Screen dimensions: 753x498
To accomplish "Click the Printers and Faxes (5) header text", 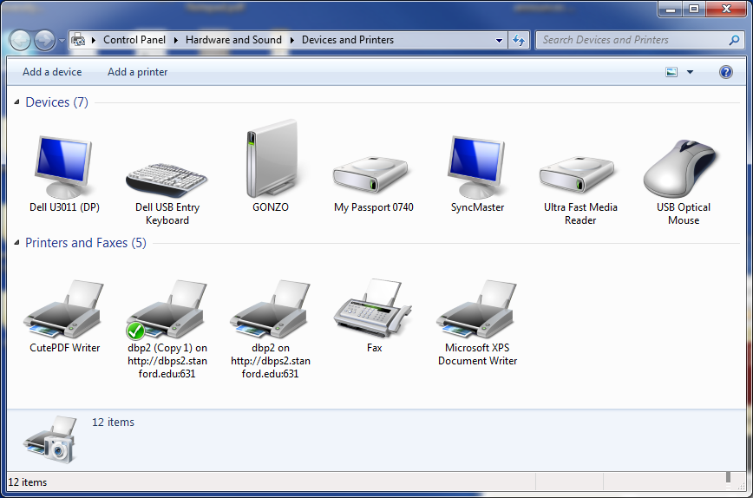I will (86, 243).
